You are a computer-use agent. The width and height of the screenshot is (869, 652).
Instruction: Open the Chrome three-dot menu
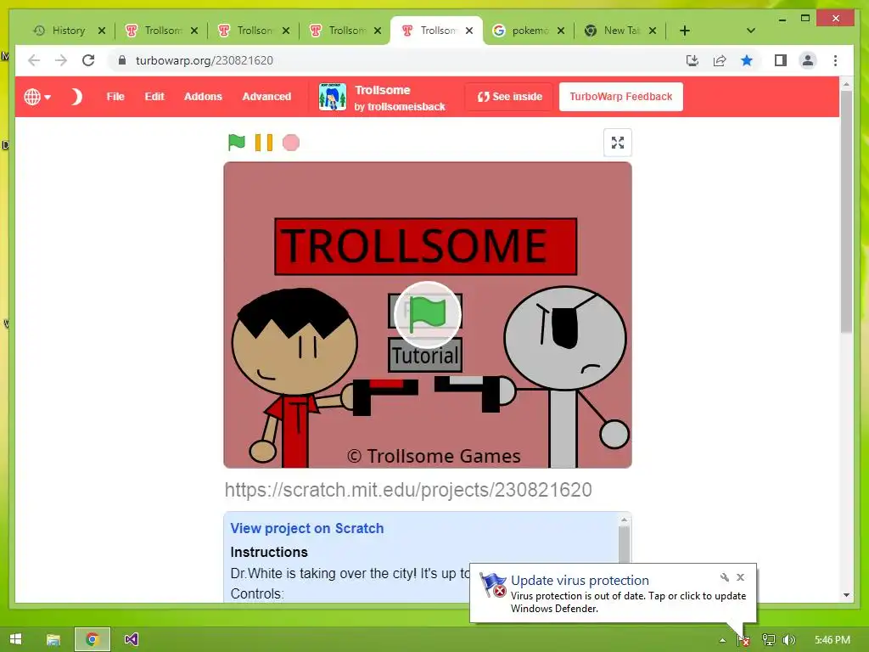[835, 60]
